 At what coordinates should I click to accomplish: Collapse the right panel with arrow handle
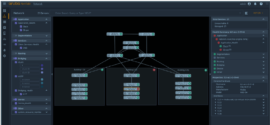(210, 74)
